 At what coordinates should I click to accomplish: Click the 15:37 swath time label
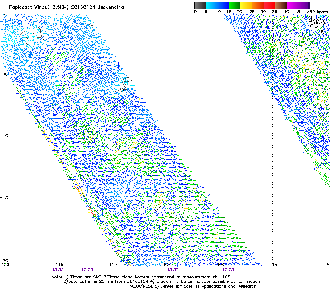(173, 270)
